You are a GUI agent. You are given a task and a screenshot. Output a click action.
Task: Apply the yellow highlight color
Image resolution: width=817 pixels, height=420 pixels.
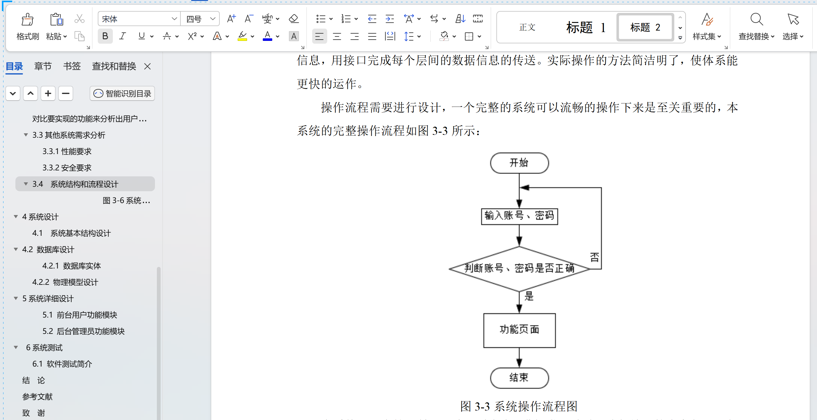[242, 36]
